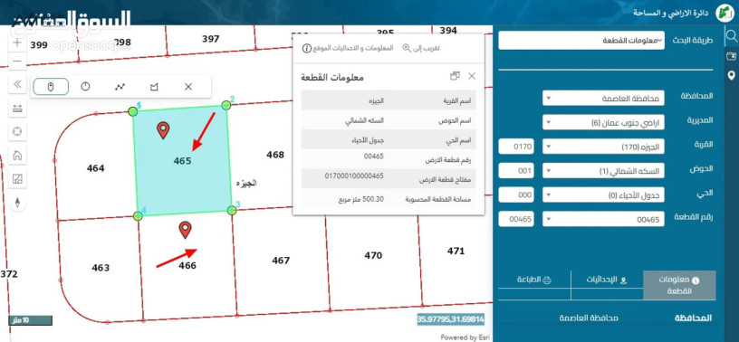Screen dimensions: 739x342
Task: Click village code field 0170
Action: (516, 147)
